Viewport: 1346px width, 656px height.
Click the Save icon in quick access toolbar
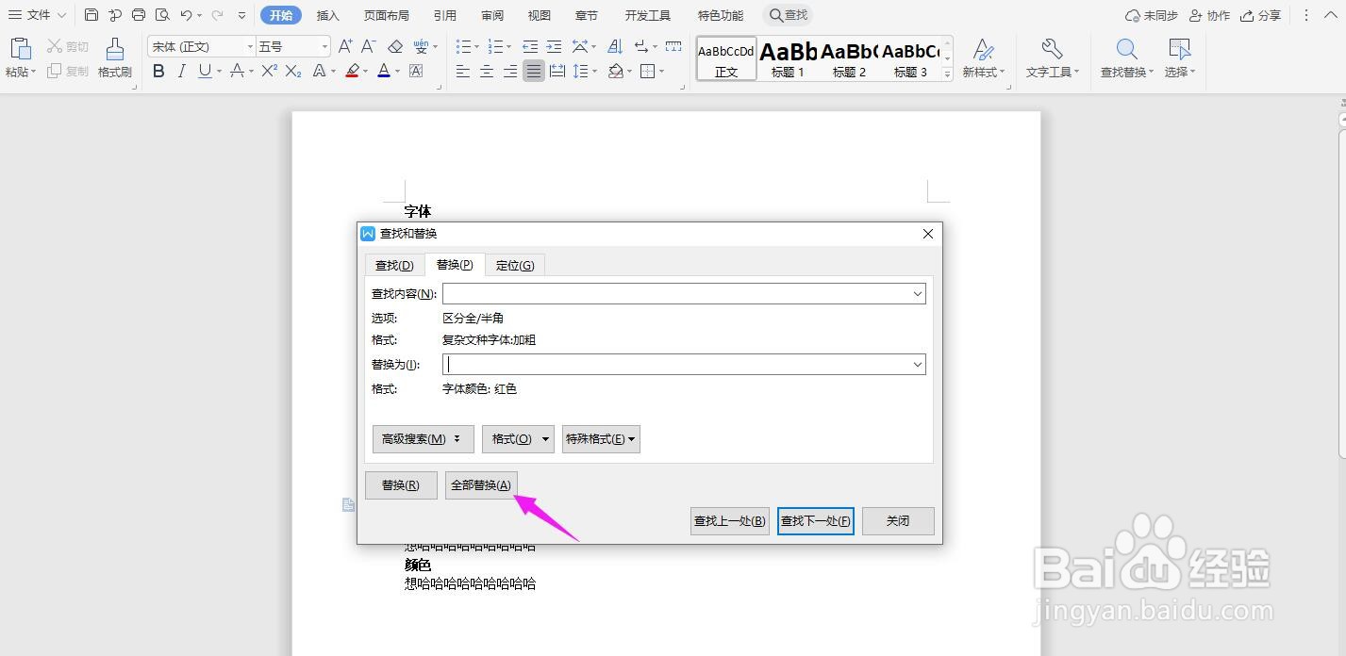coord(91,15)
